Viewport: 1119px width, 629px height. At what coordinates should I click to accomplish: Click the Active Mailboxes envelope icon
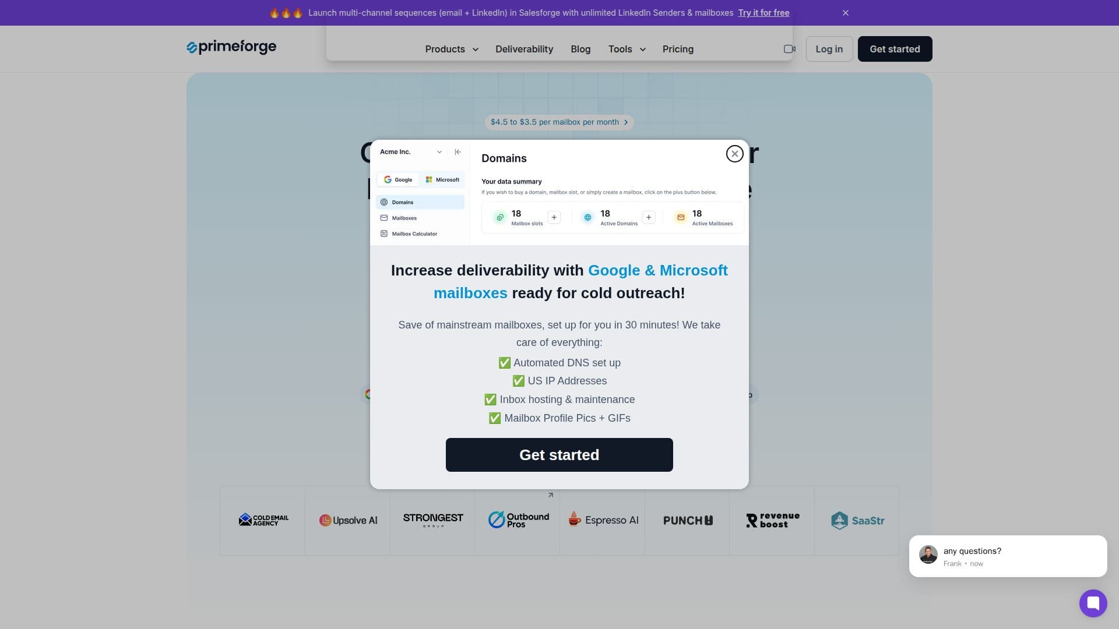(x=680, y=217)
